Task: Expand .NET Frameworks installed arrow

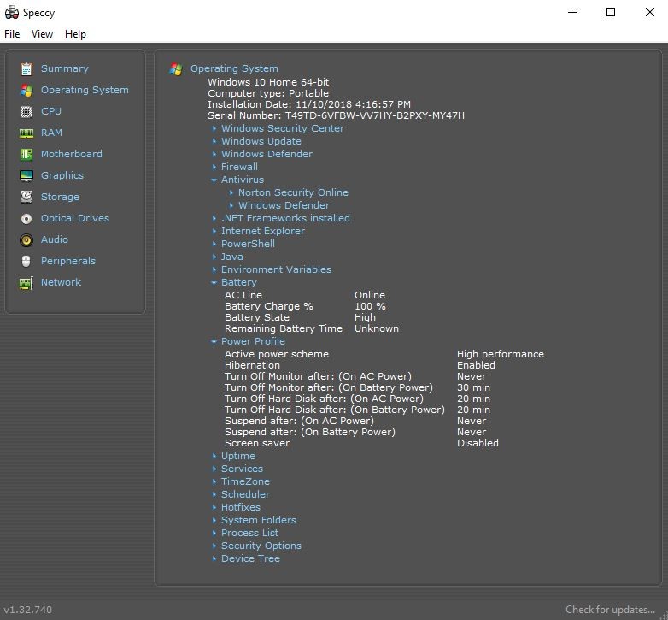Action: [x=214, y=218]
